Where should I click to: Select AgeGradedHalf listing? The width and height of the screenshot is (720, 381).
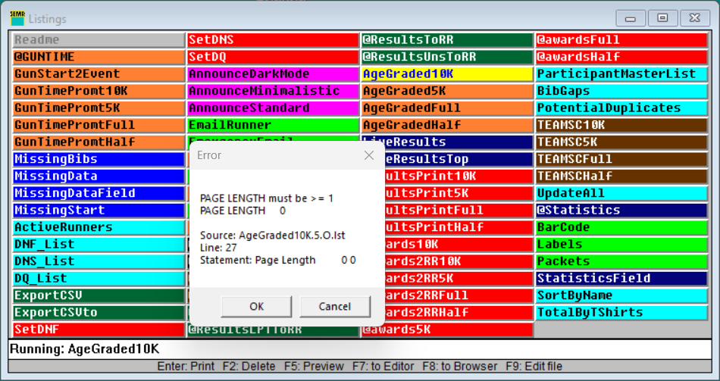click(x=447, y=125)
